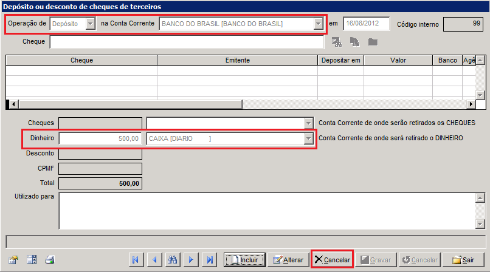Click the Banco column header

447,60
